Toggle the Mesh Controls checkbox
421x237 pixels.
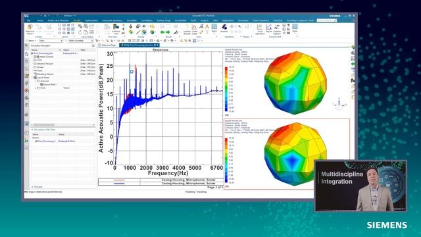tap(35, 57)
